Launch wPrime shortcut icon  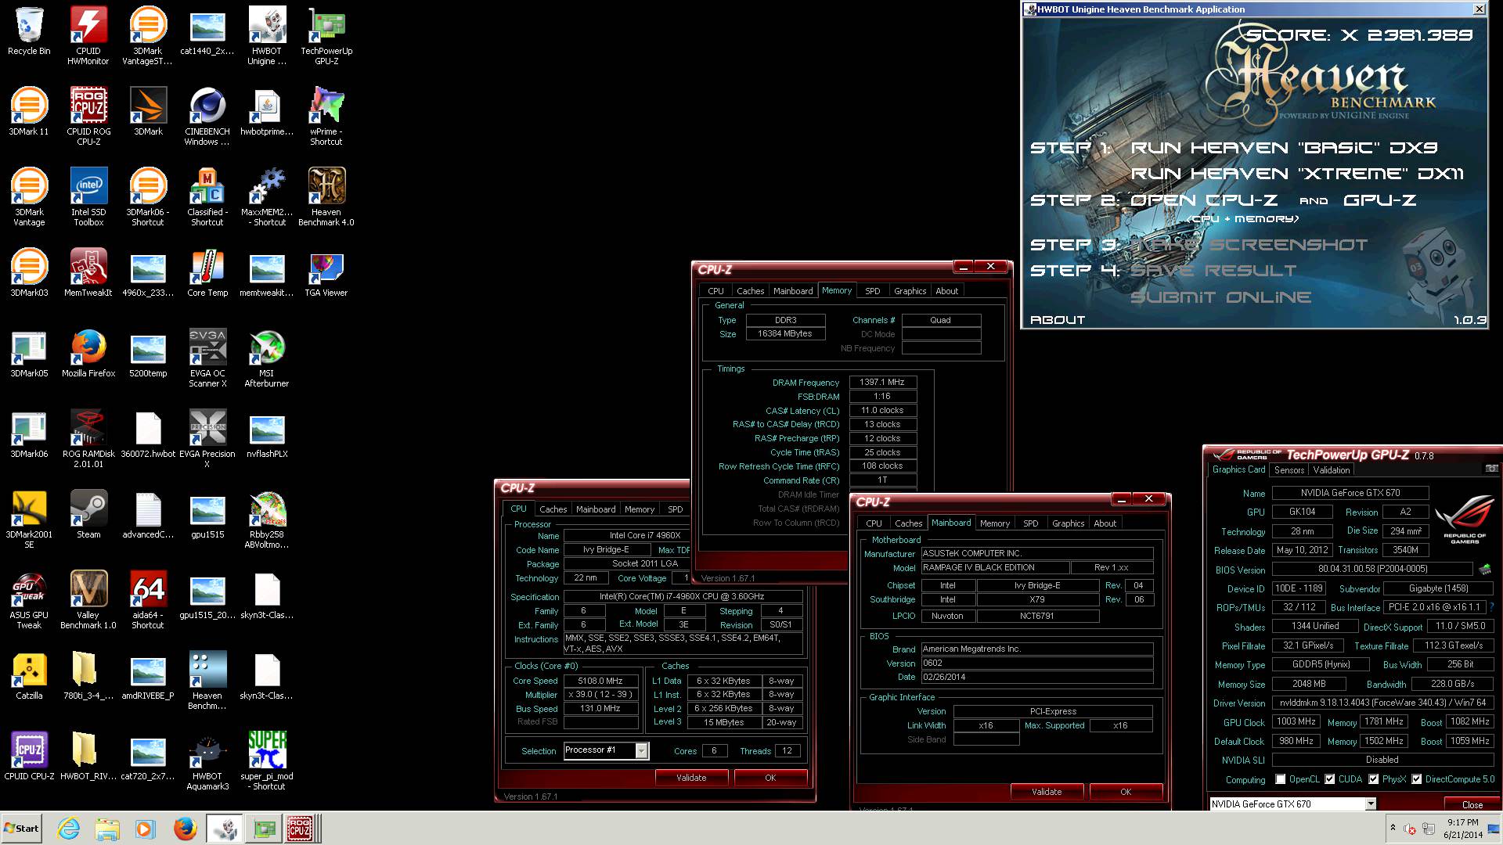[x=326, y=116]
